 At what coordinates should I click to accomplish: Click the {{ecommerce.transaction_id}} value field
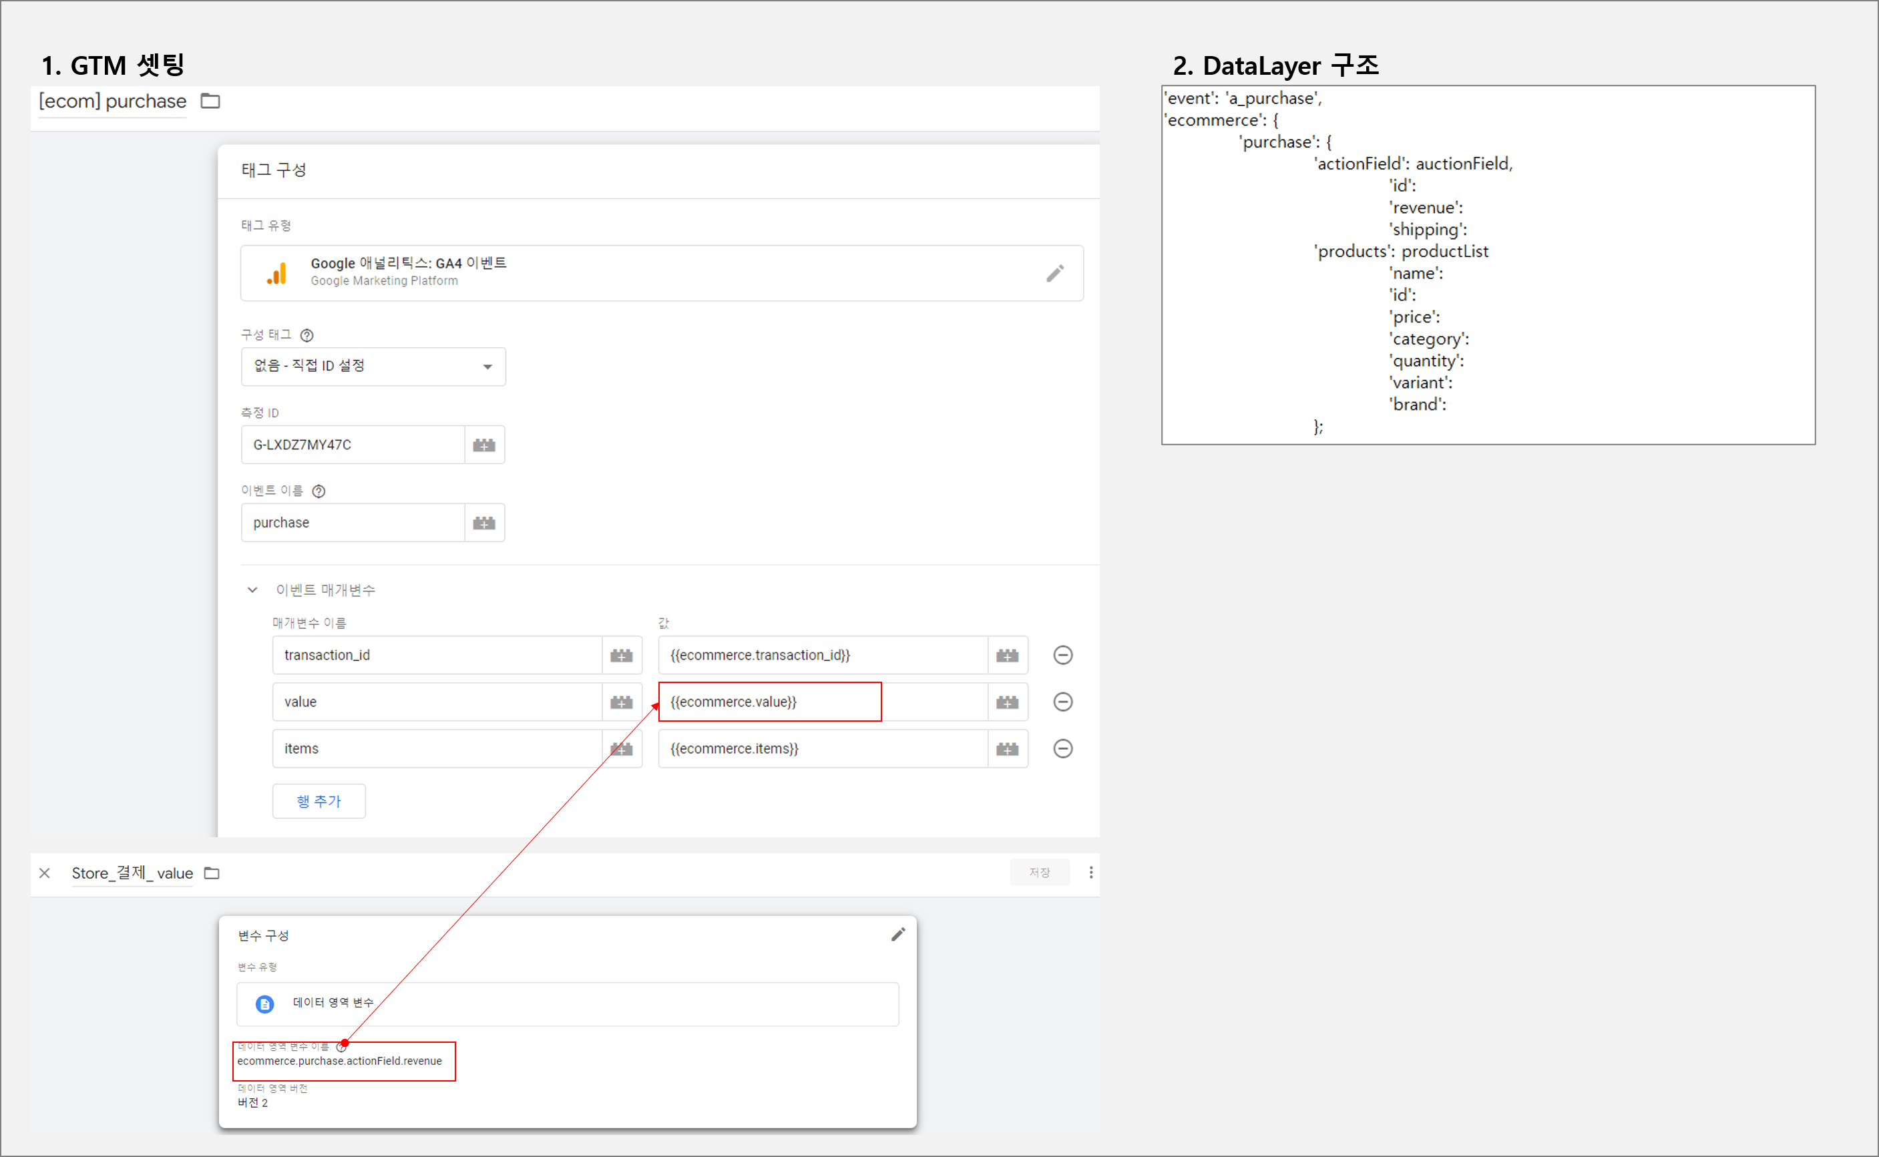(x=823, y=655)
